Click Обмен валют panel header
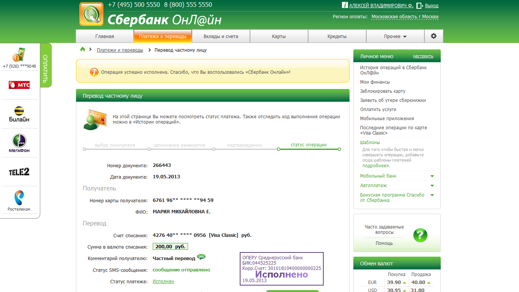This screenshot has width=519, height=292. click(397, 263)
